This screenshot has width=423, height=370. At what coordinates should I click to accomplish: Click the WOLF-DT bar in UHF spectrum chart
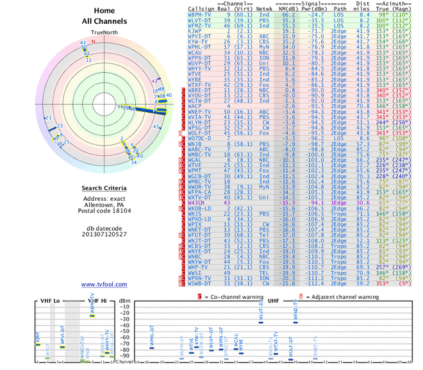pyautogui.click(x=290, y=360)
